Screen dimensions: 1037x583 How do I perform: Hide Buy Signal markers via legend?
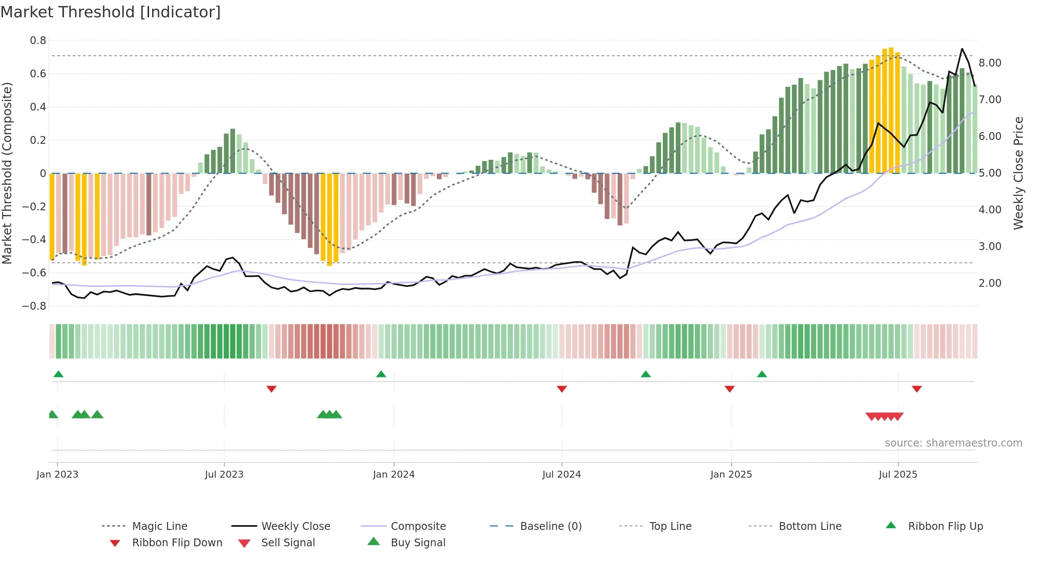406,542
